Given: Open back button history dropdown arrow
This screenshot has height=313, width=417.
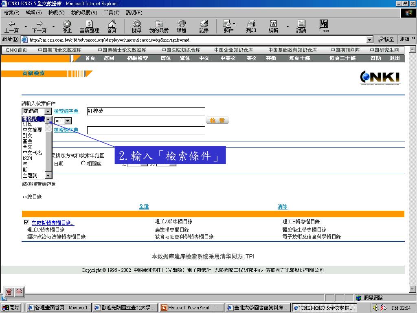Looking at the screenshot, I should click(26, 26).
